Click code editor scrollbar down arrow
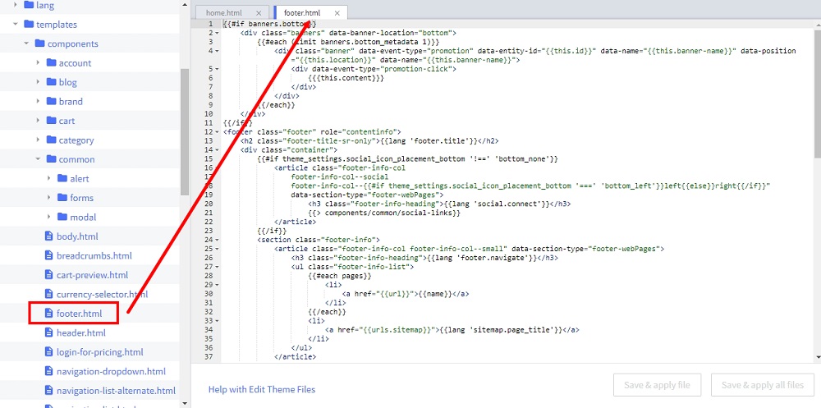Image resolution: width=821 pixels, height=408 pixels. [818, 357]
